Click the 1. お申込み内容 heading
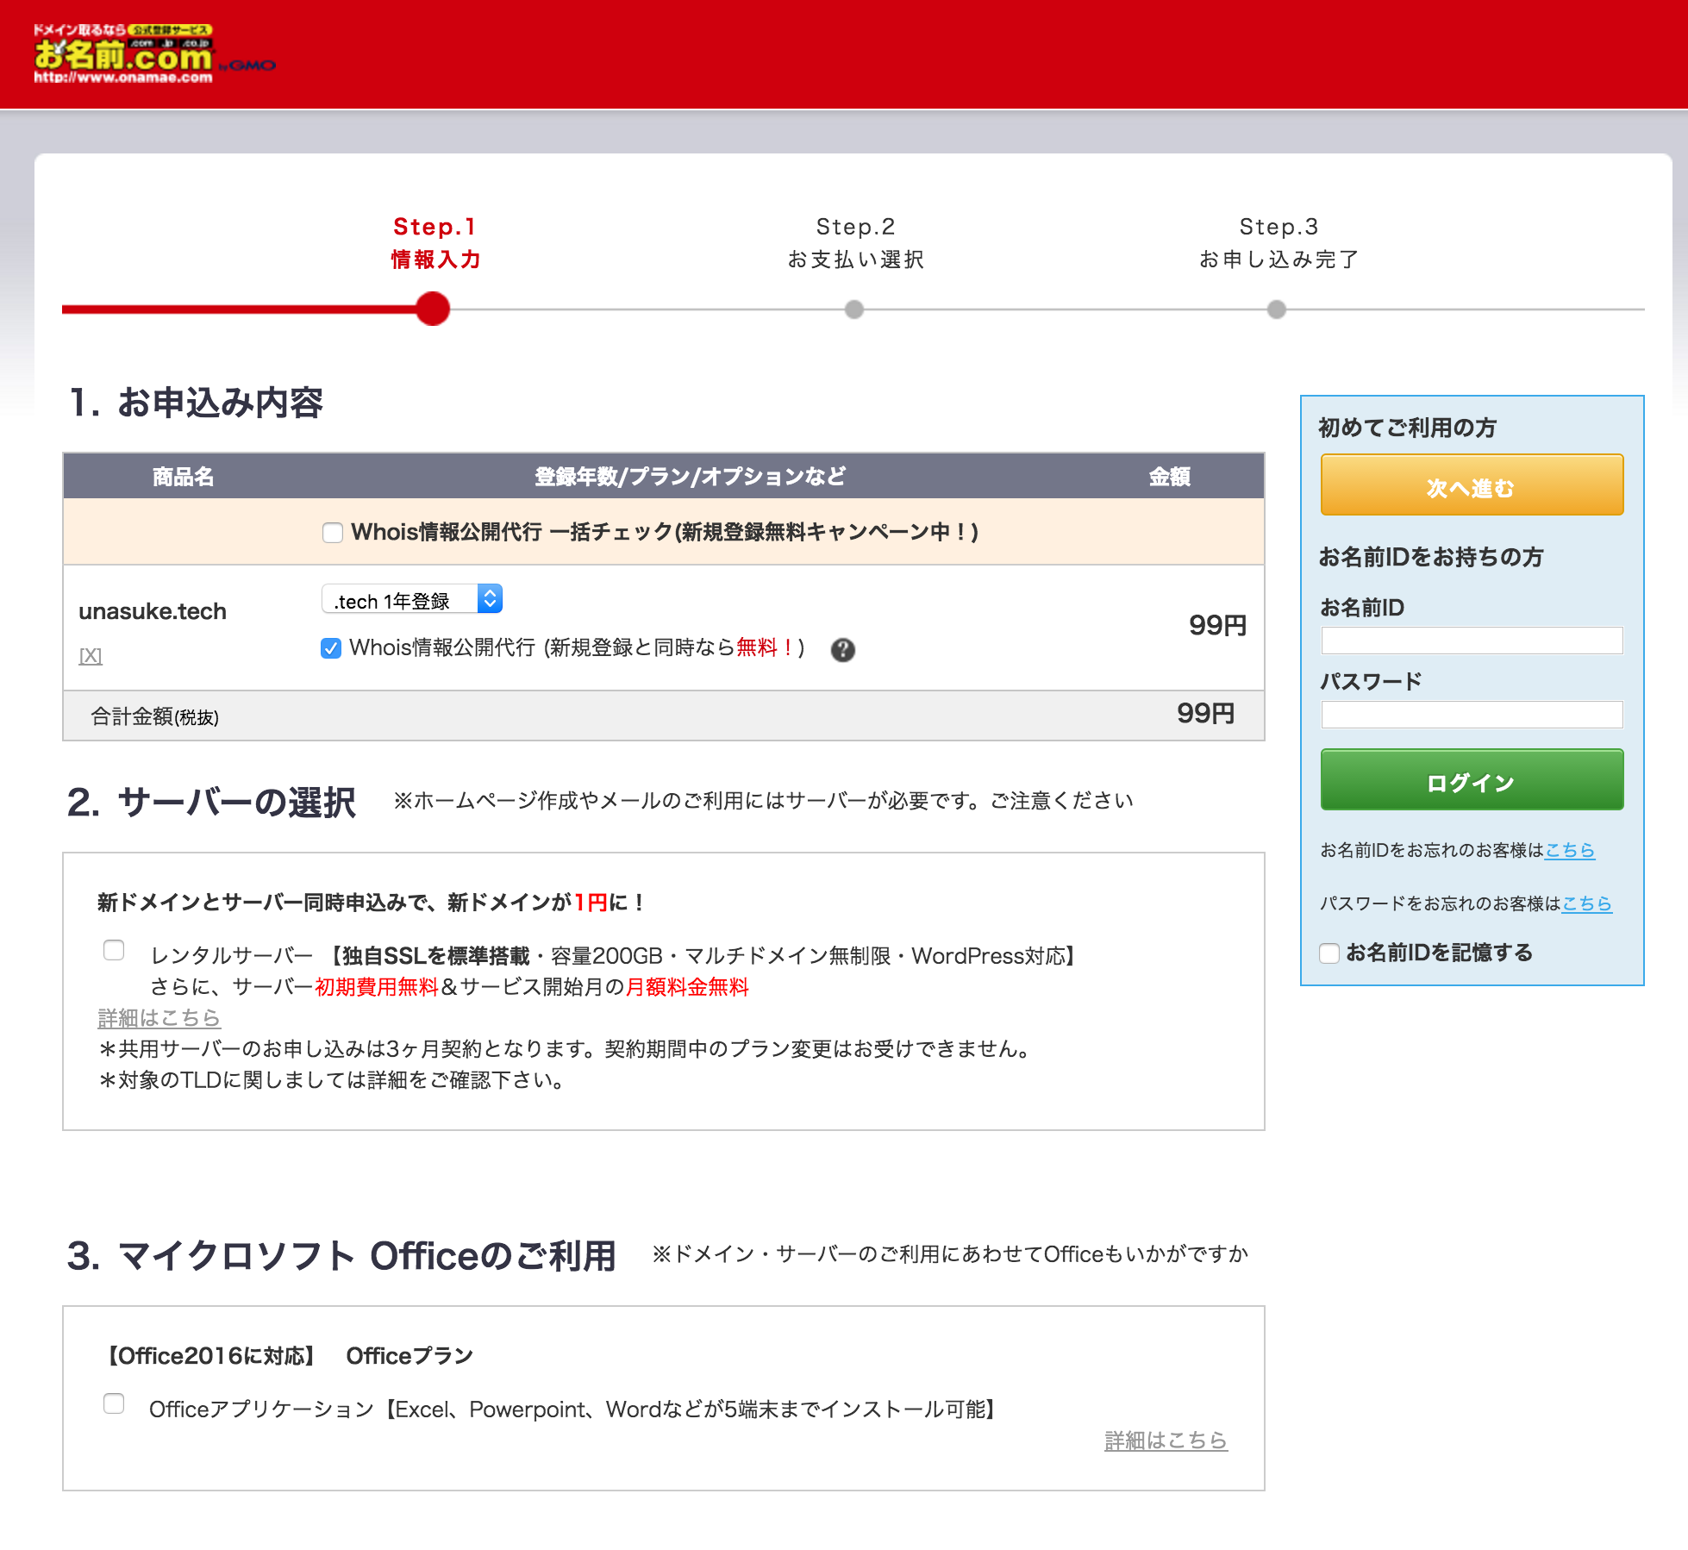 (x=197, y=403)
